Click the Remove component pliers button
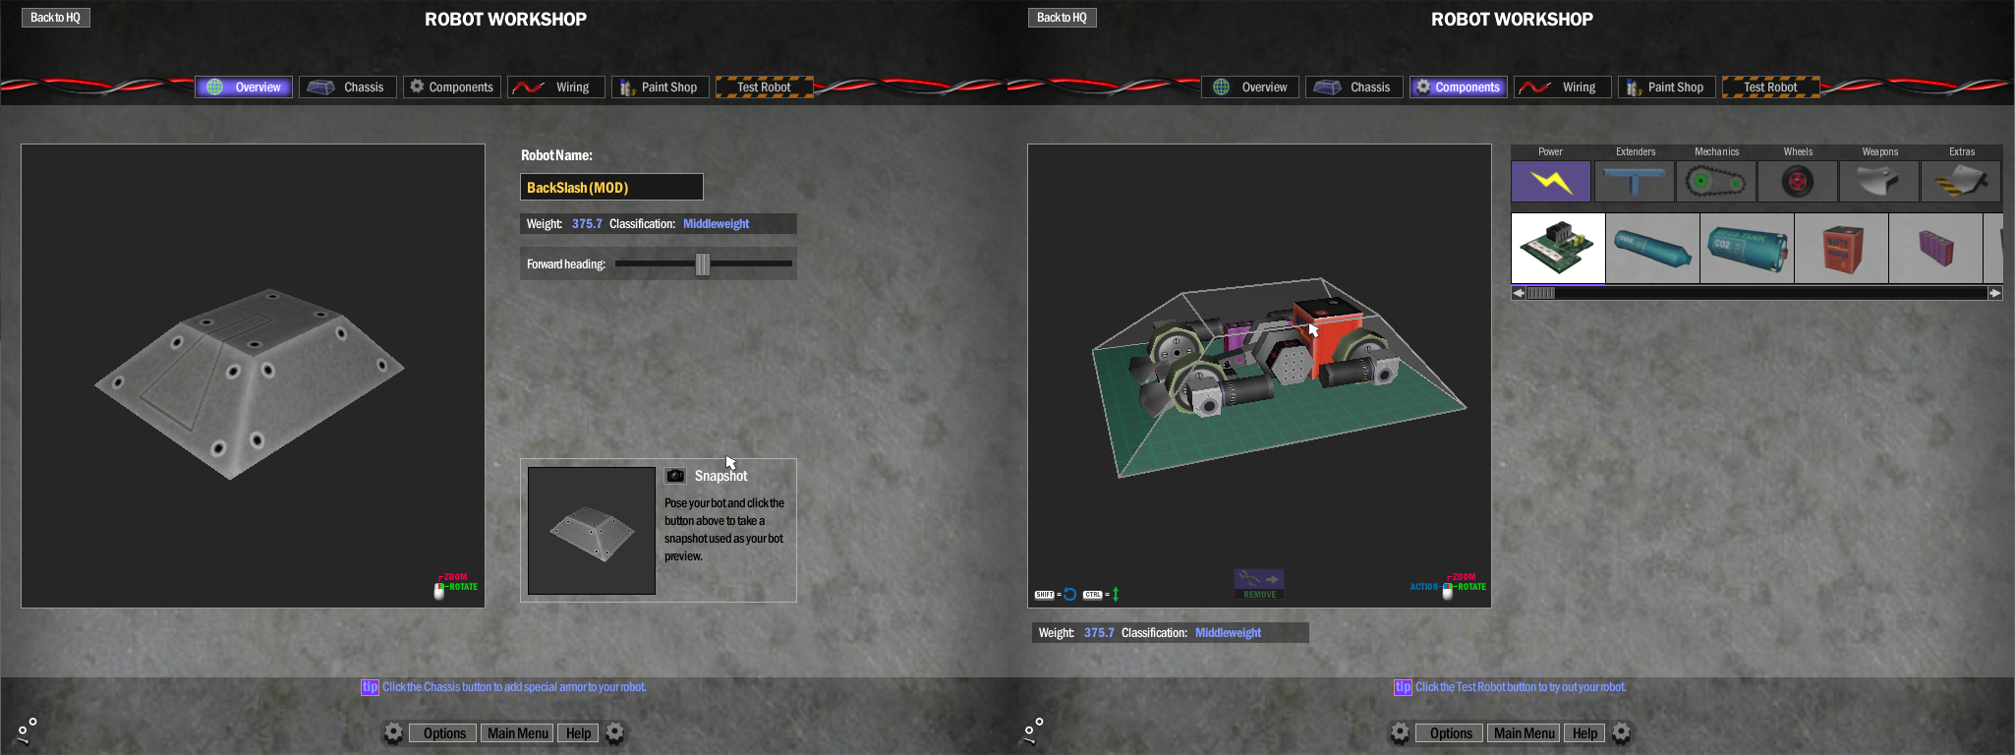This screenshot has height=755, width=2015. (1259, 583)
